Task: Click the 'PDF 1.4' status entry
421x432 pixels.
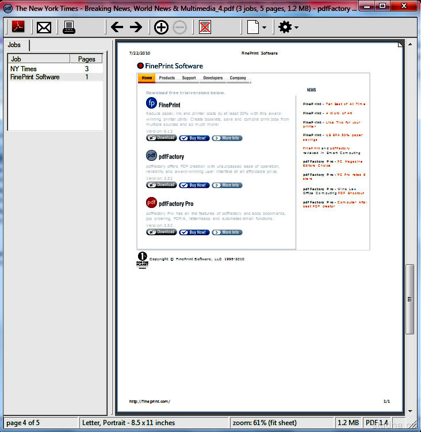Action: pyautogui.click(x=377, y=422)
